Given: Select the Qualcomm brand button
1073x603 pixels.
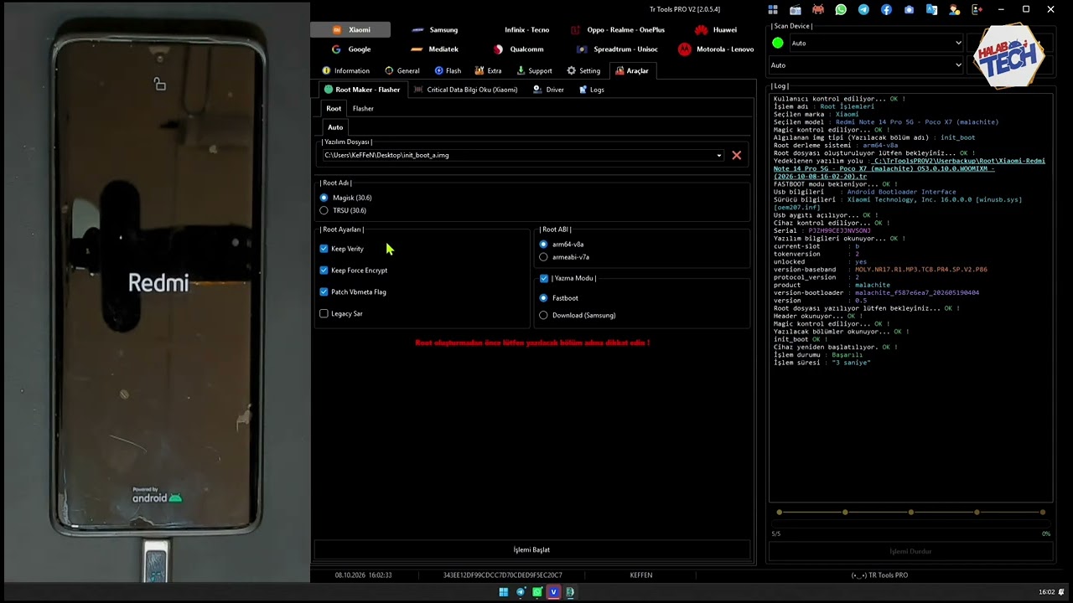Looking at the screenshot, I should coord(518,49).
